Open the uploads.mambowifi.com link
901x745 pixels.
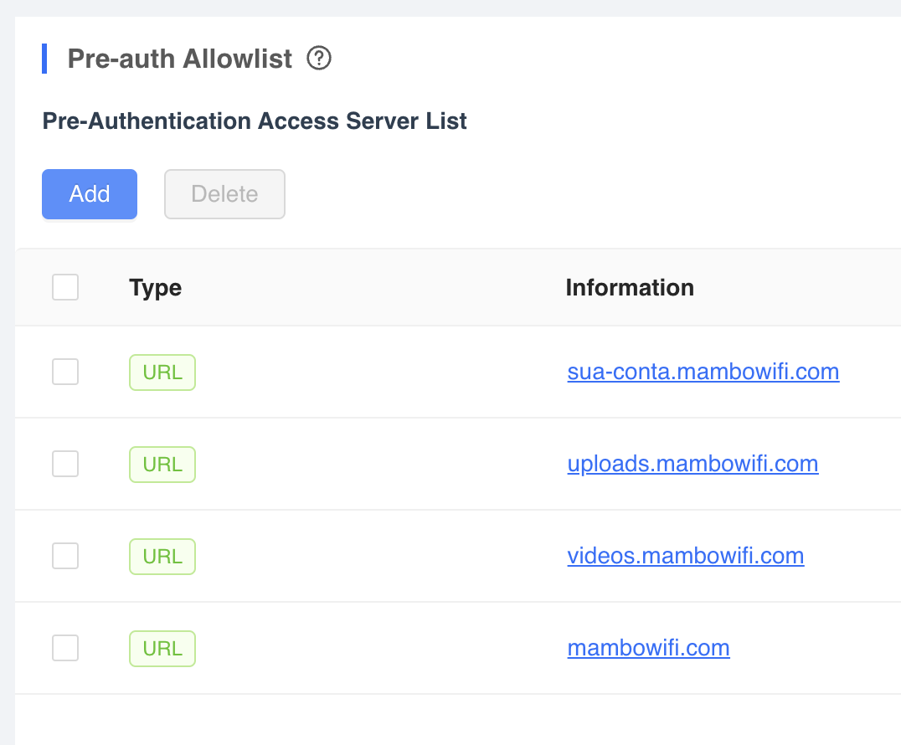pyautogui.click(x=693, y=464)
